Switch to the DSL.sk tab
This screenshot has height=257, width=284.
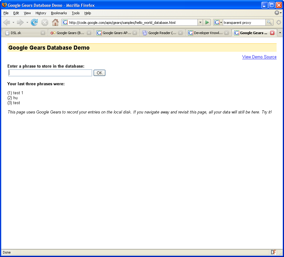(x=24, y=33)
